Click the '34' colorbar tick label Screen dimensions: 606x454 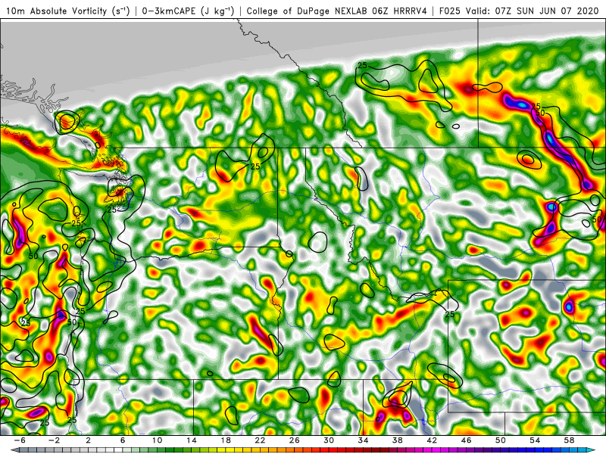click(x=364, y=440)
